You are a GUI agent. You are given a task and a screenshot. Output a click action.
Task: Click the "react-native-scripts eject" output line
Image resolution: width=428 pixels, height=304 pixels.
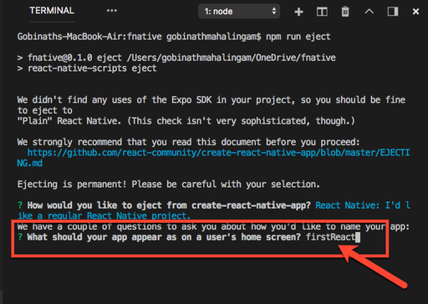coord(92,68)
